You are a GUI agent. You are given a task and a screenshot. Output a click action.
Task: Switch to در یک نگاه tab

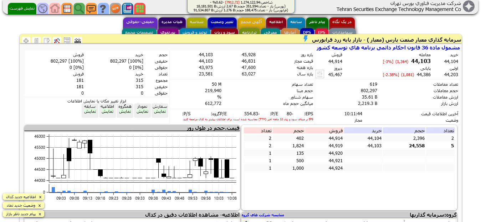[x=342, y=22]
